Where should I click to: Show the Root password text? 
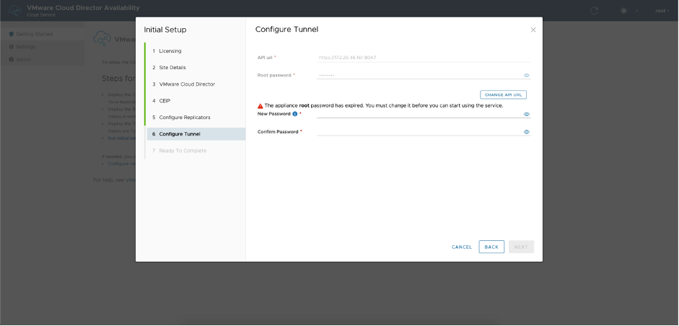(x=527, y=75)
